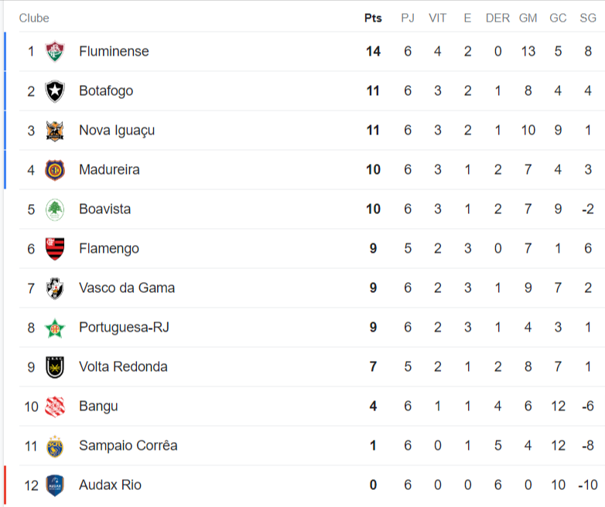Click the Sampaio Corrêa crest icon
The width and height of the screenshot is (605, 507).
pyautogui.click(x=55, y=446)
